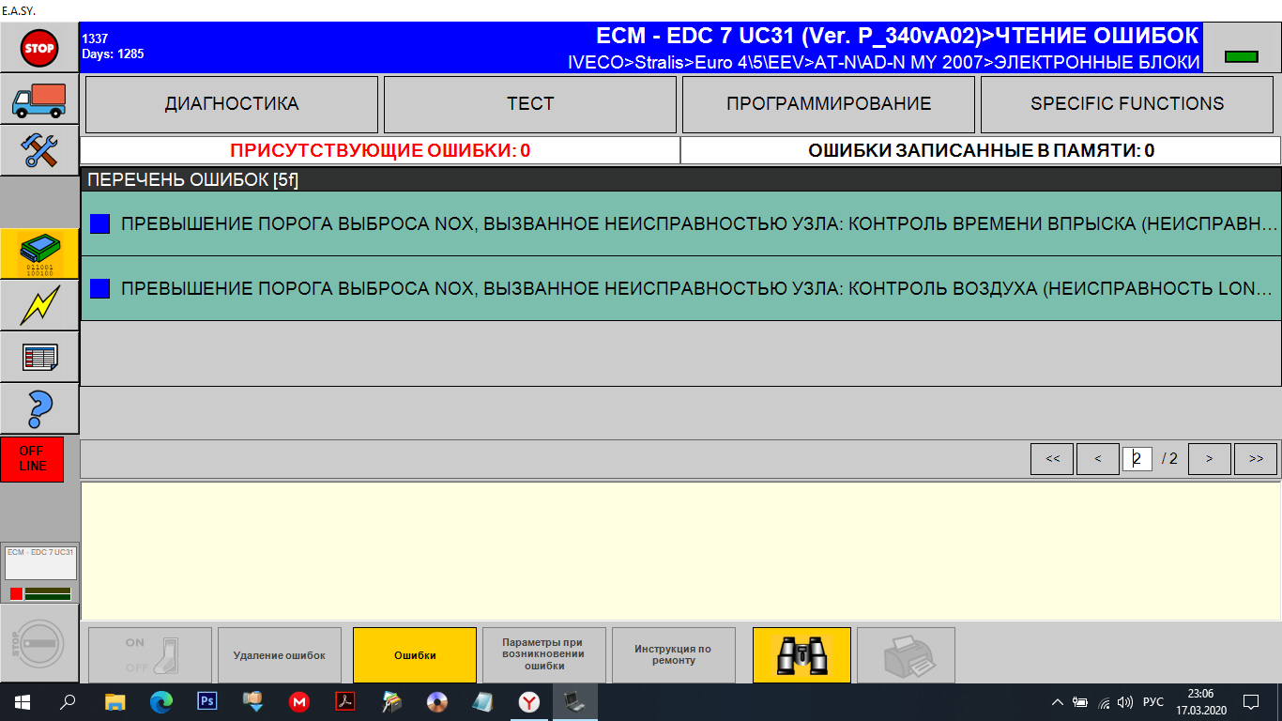
Task: Jump to first page with << button
Action: 1052,459
